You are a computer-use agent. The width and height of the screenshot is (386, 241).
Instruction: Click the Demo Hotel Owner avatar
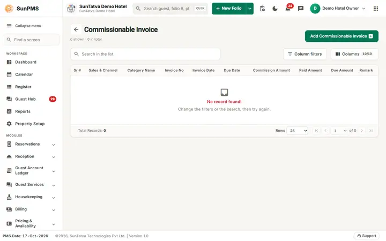click(x=315, y=9)
